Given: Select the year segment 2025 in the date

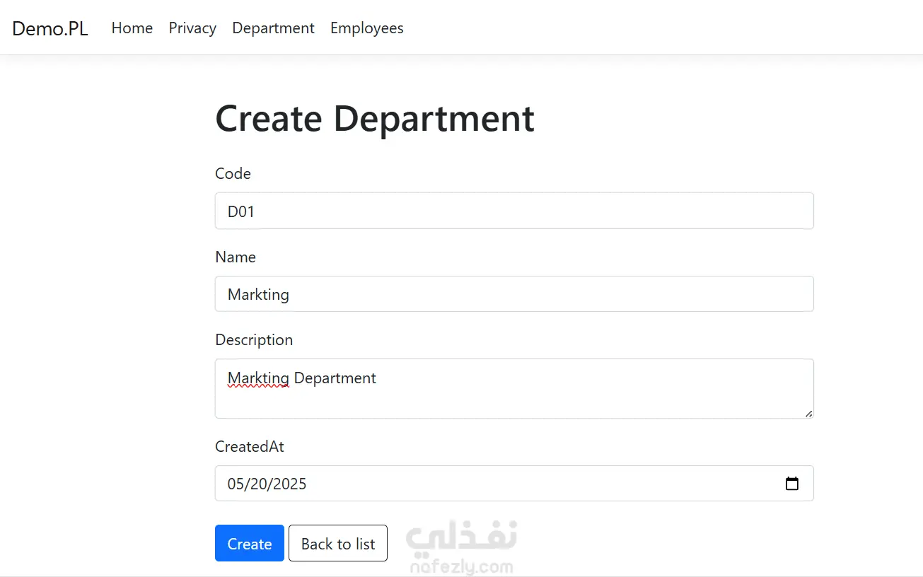Looking at the screenshot, I should pos(290,484).
